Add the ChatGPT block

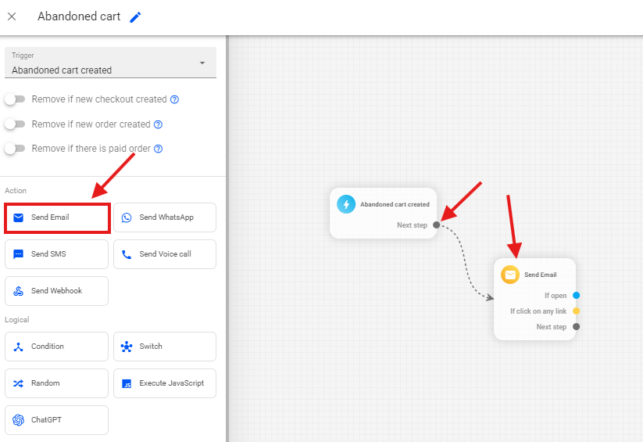coord(56,420)
